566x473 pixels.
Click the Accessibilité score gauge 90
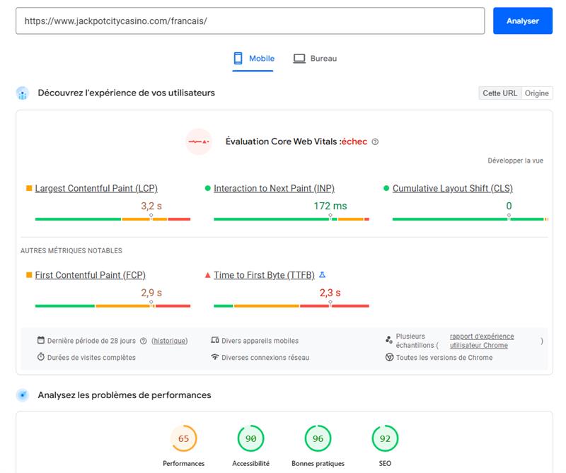pyautogui.click(x=251, y=438)
